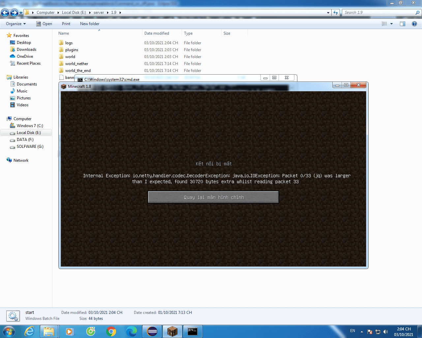Launch Internet Explorer from the taskbar
This screenshot has height=338, width=422.
(30, 331)
